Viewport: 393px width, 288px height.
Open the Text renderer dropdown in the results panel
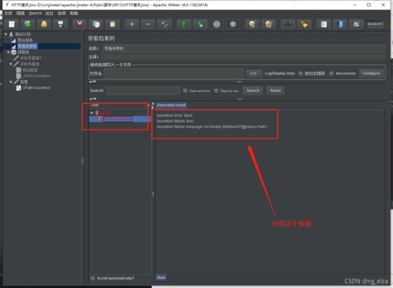pos(119,105)
